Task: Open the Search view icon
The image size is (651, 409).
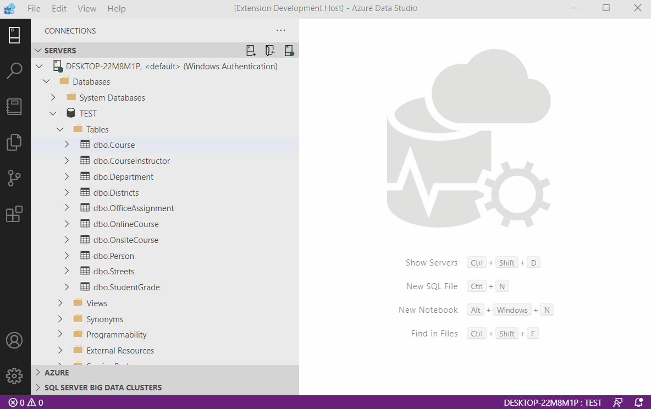Action: click(x=14, y=71)
